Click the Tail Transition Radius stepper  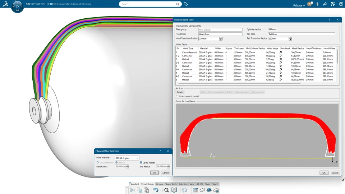tap(290, 39)
